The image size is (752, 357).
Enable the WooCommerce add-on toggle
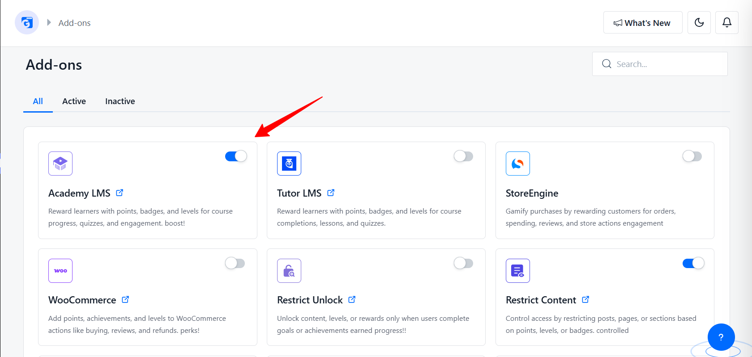[235, 263]
